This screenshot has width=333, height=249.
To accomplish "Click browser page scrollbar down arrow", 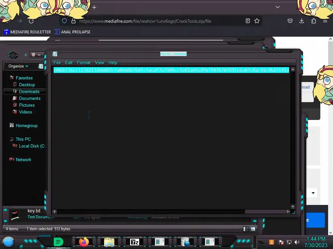I will pos(330,233).
